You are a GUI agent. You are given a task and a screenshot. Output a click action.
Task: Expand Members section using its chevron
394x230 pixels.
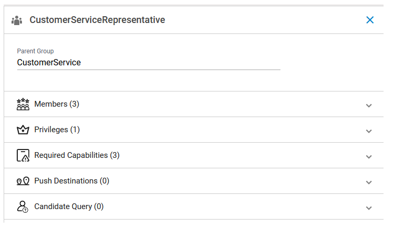click(x=369, y=105)
